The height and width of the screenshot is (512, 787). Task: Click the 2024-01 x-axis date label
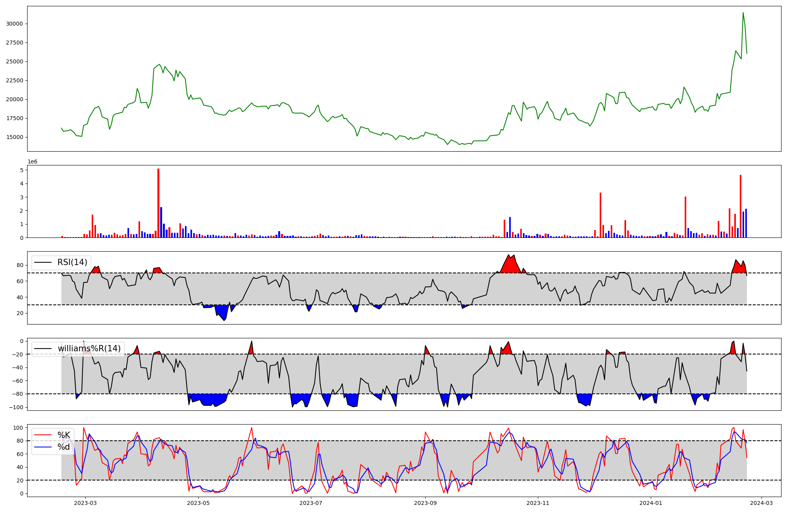(x=651, y=503)
